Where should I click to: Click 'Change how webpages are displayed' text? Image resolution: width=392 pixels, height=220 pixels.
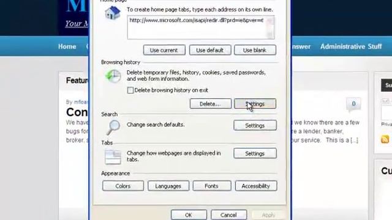coord(174,156)
